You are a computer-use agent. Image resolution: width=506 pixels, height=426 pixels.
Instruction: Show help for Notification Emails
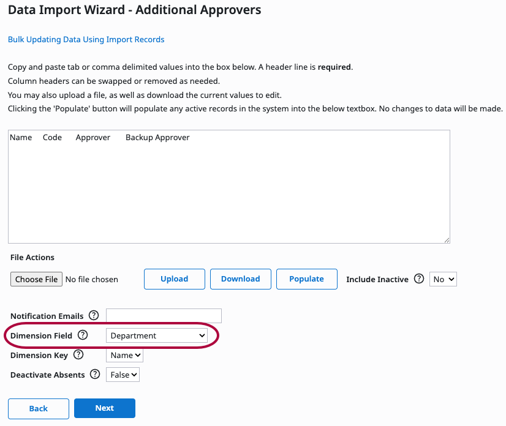tap(94, 315)
